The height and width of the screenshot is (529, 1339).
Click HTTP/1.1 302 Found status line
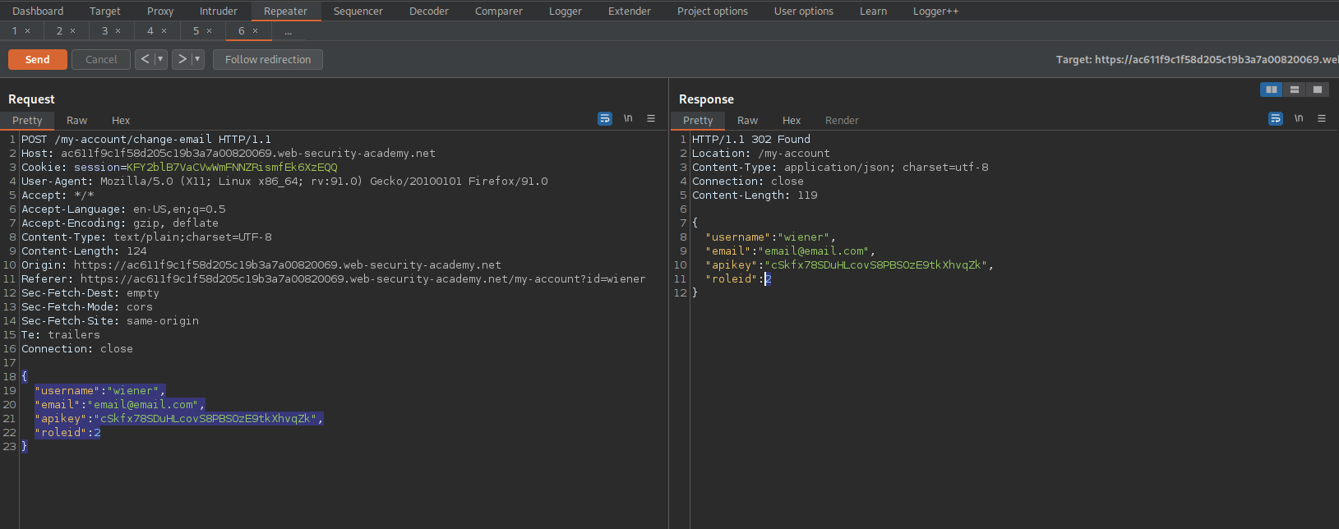(x=751, y=140)
